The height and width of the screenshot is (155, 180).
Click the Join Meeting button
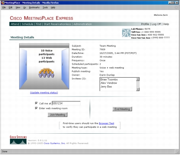coord(57,115)
